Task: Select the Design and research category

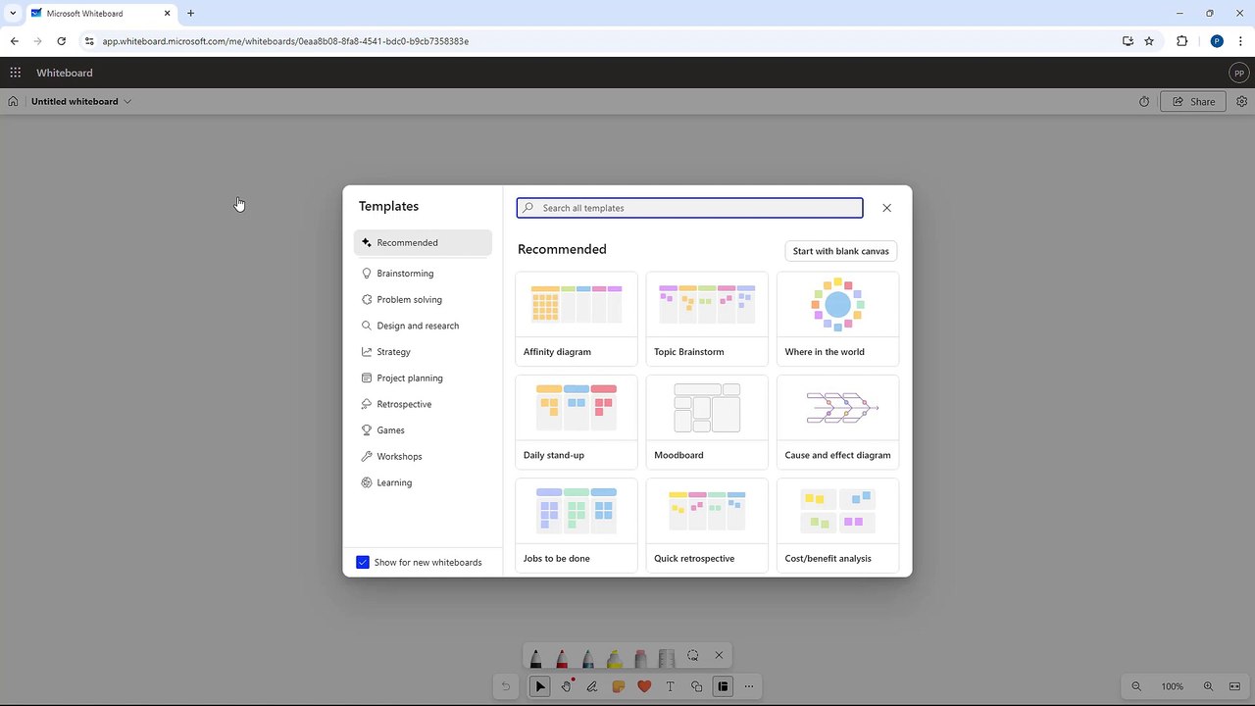Action: point(423,326)
